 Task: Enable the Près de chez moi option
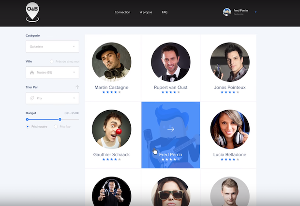tap(52, 61)
